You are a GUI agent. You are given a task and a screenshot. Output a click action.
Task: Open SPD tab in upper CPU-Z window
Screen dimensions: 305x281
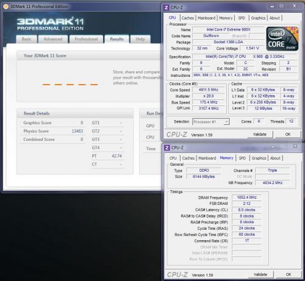[x=242, y=18]
